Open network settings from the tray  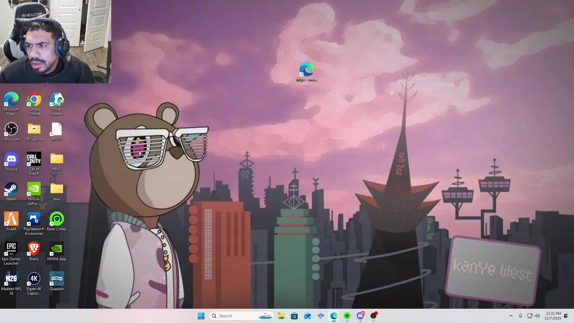tap(530, 316)
